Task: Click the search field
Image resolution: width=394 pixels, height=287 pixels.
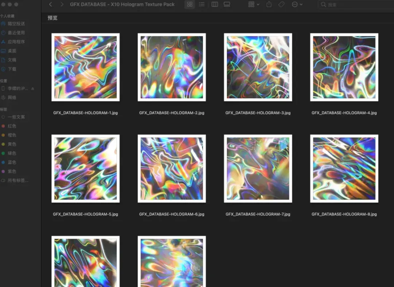Action: click(x=356, y=4)
